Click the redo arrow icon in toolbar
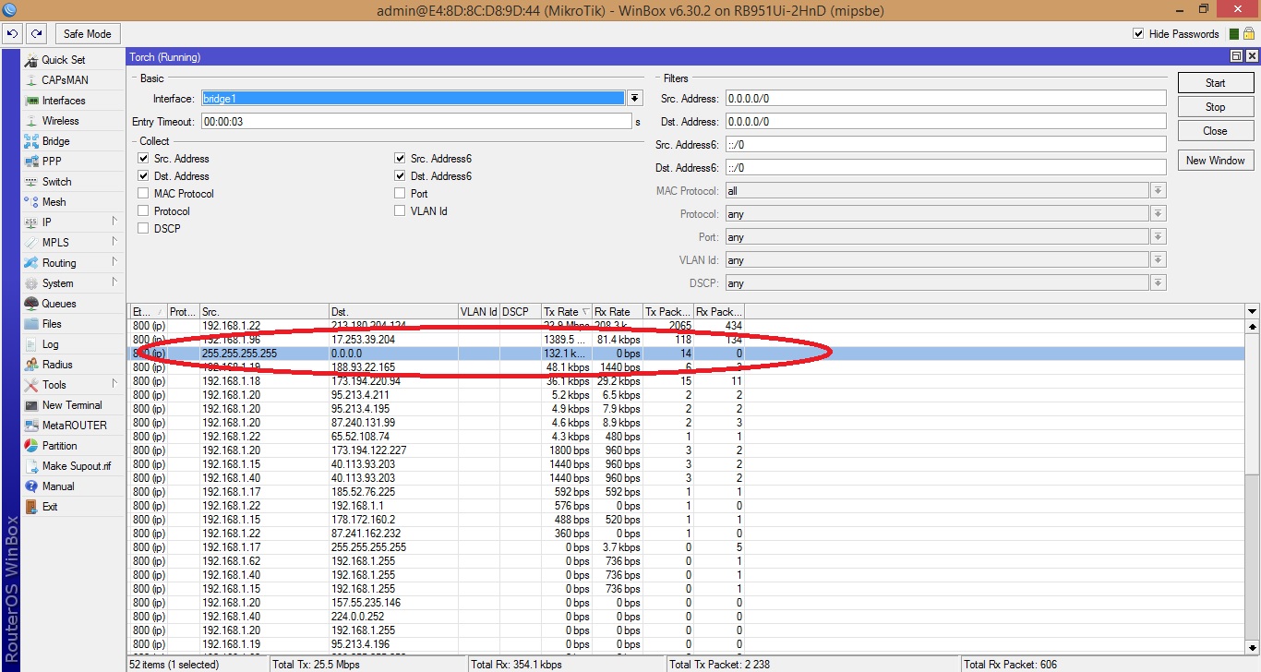Image resolution: width=1261 pixels, height=672 pixels. point(36,34)
